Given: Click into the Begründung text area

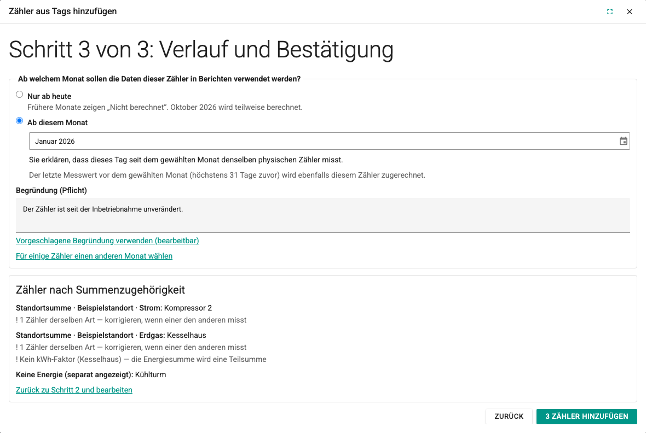Looking at the screenshot, I should (323, 215).
